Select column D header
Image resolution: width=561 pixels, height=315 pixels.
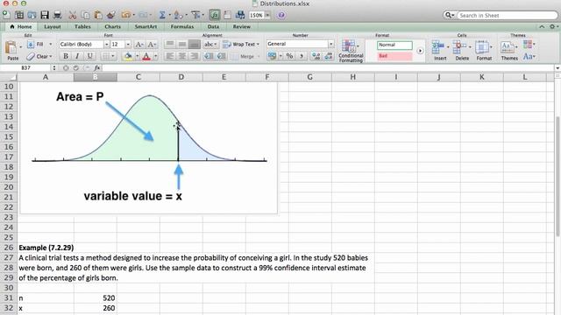coord(181,77)
